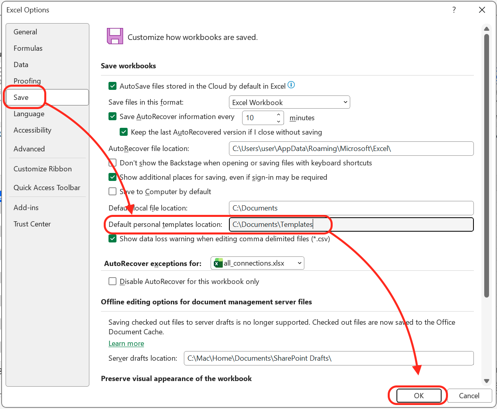Click the scrollbar down arrow
Image resolution: width=497 pixels, height=409 pixels.
(x=487, y=381)
